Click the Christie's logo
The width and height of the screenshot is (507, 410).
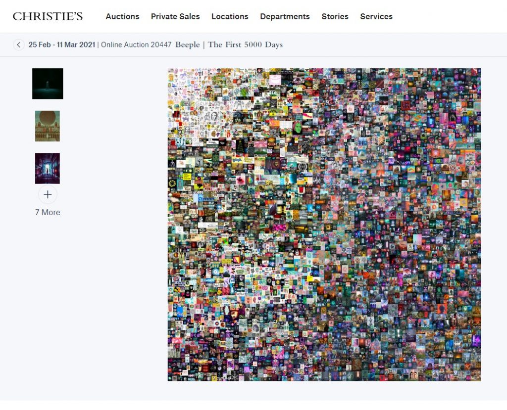click(x=48, y=16)
